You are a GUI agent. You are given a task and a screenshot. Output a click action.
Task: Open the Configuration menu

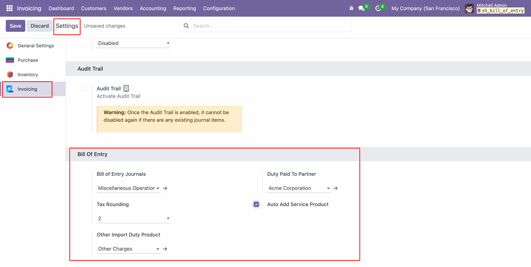pos(219,8)
